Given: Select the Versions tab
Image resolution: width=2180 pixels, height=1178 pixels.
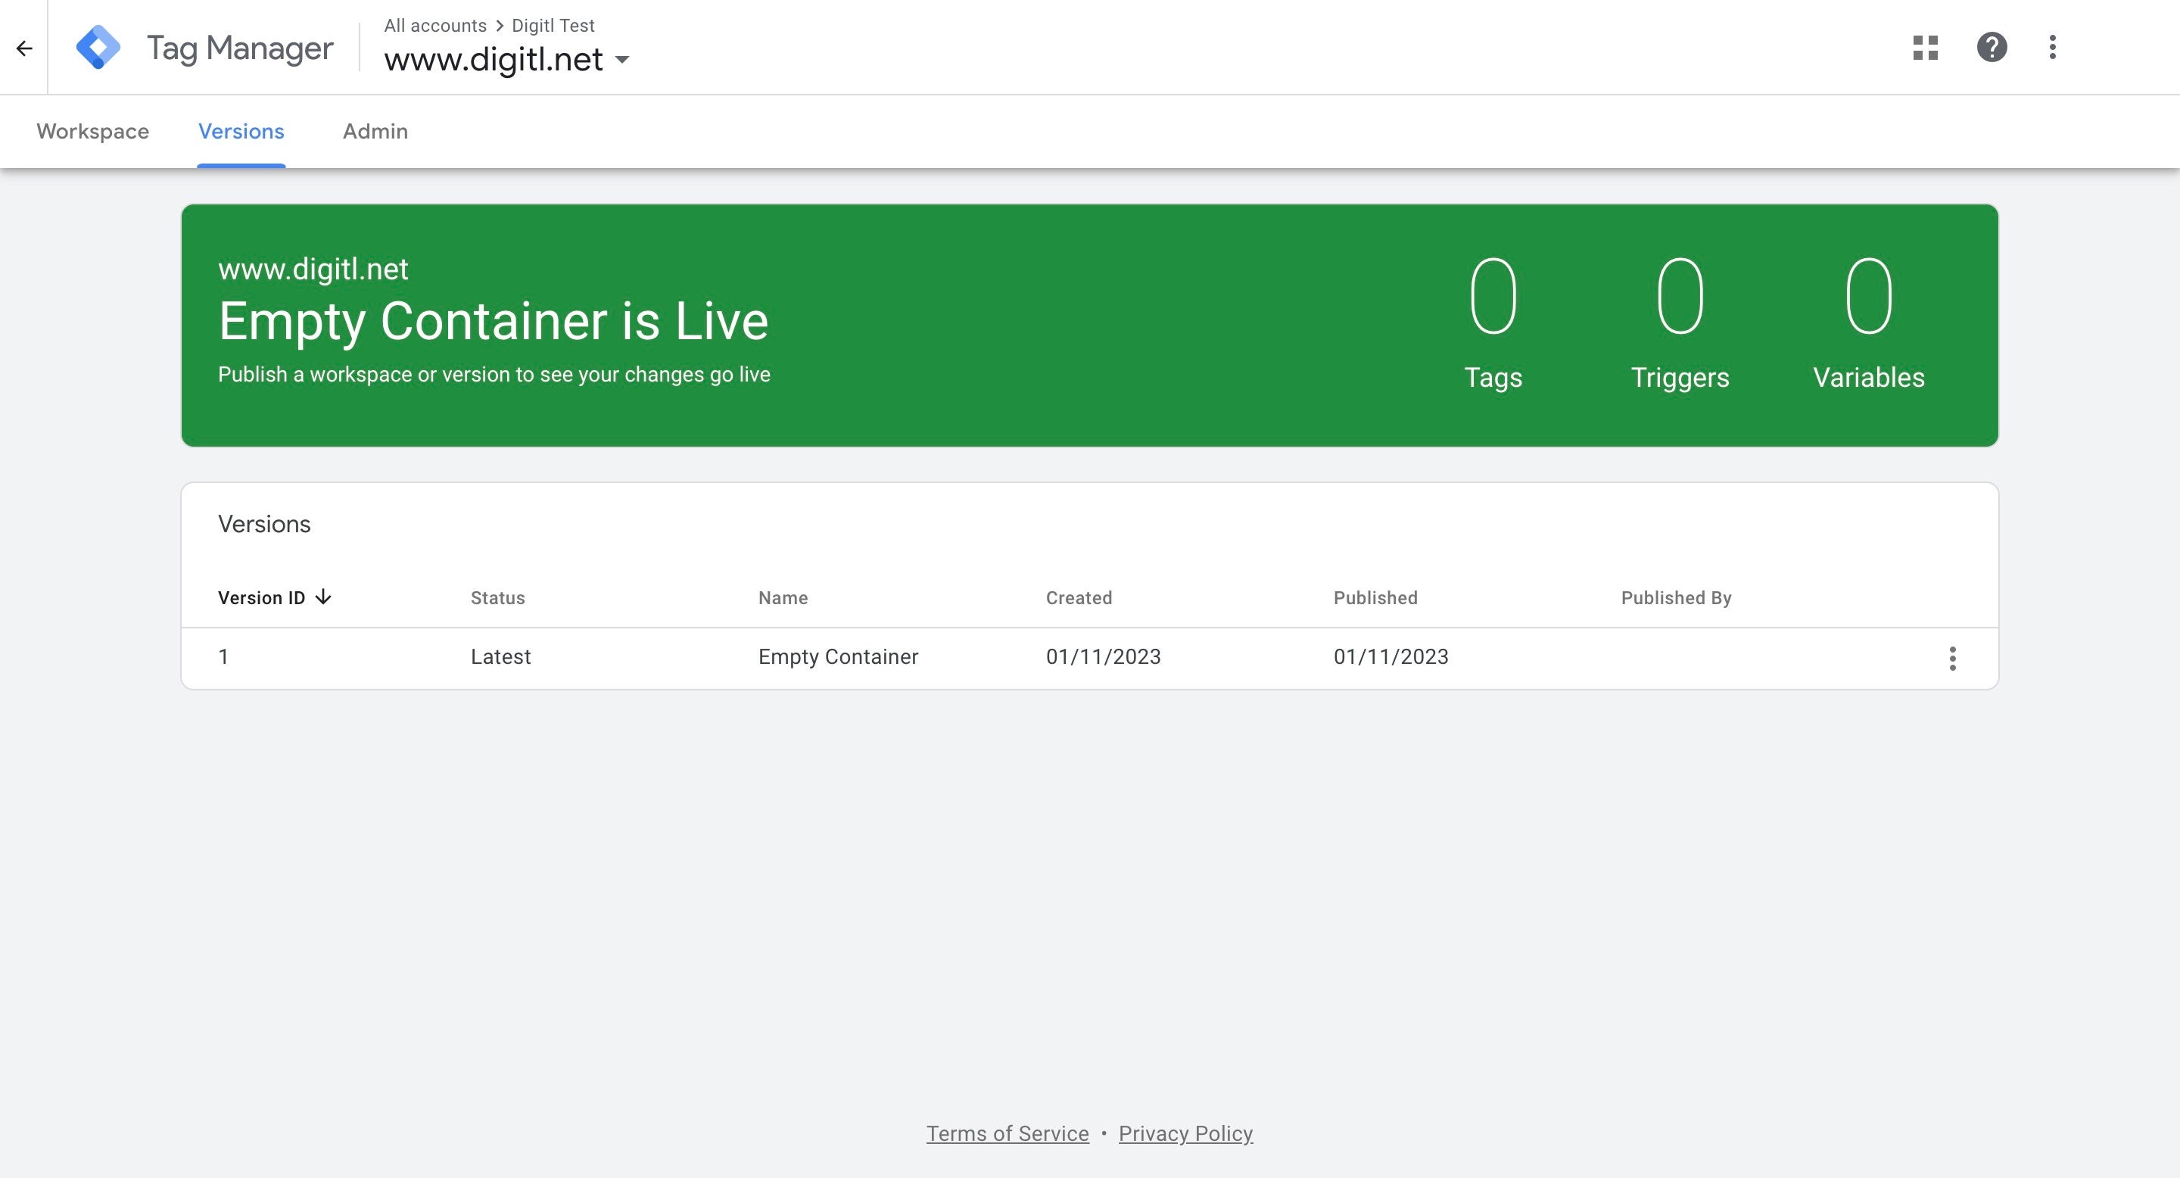Looking at the screenshot, I should pos(241,131).
